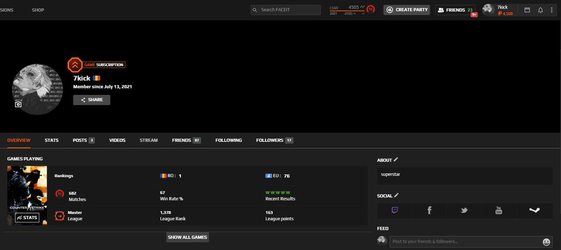Open the YouTube social link

[x=498, y=211]
